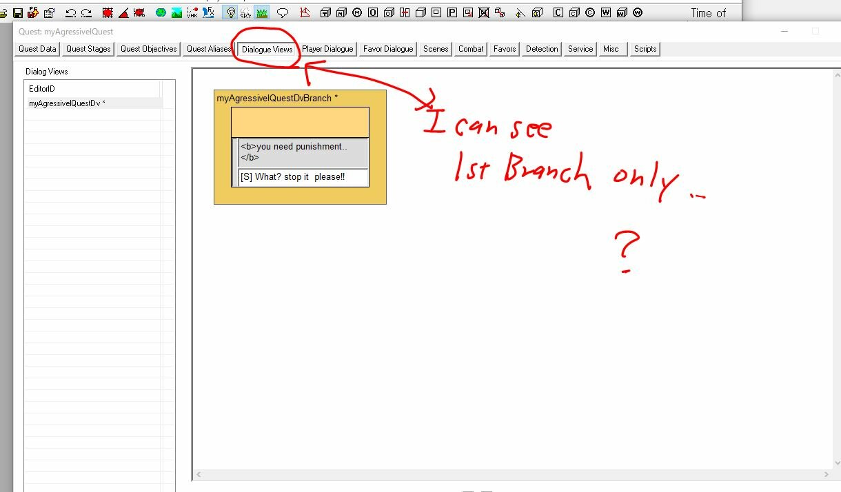
Task: Click the landscape picture editing icon
Action: (x=176, y=13)
